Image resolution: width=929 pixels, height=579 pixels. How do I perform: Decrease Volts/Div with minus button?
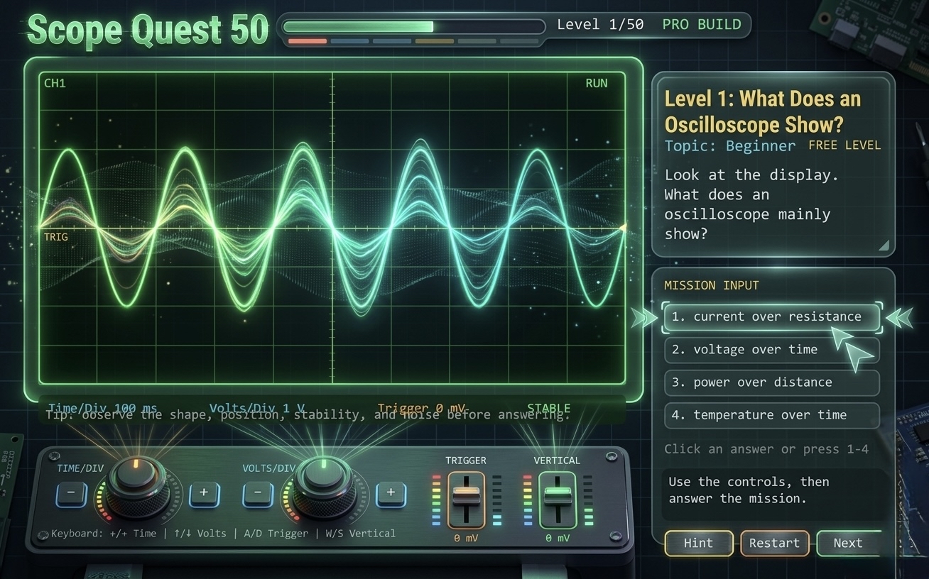(x=258, y=494)
